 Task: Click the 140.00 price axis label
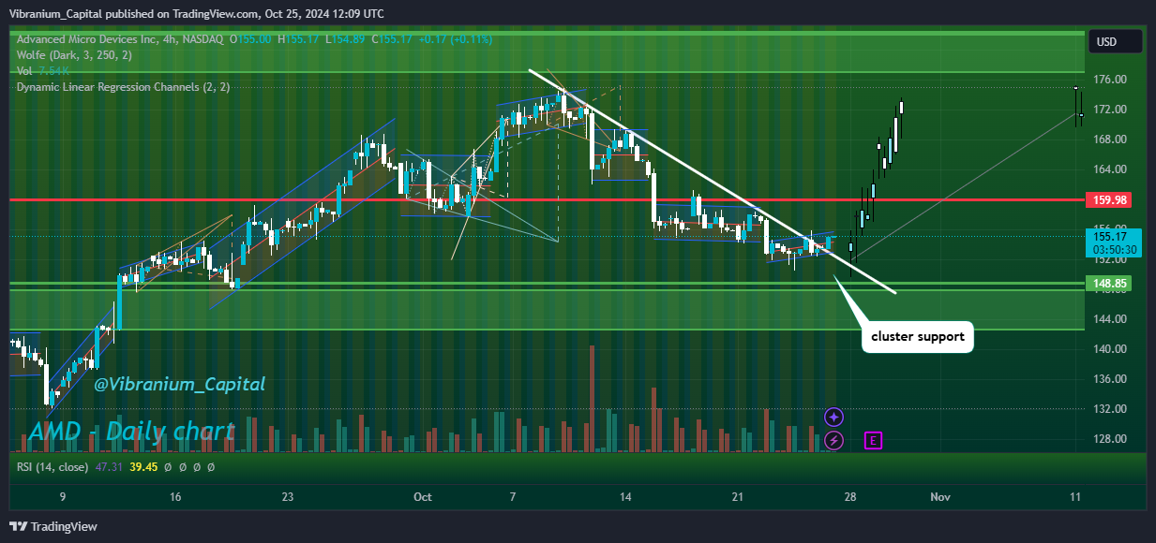point(1110,349)
